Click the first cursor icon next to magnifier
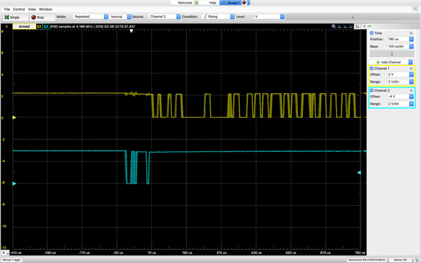The image size is (421, 263). pyautogui.click(x=339, y=26)
